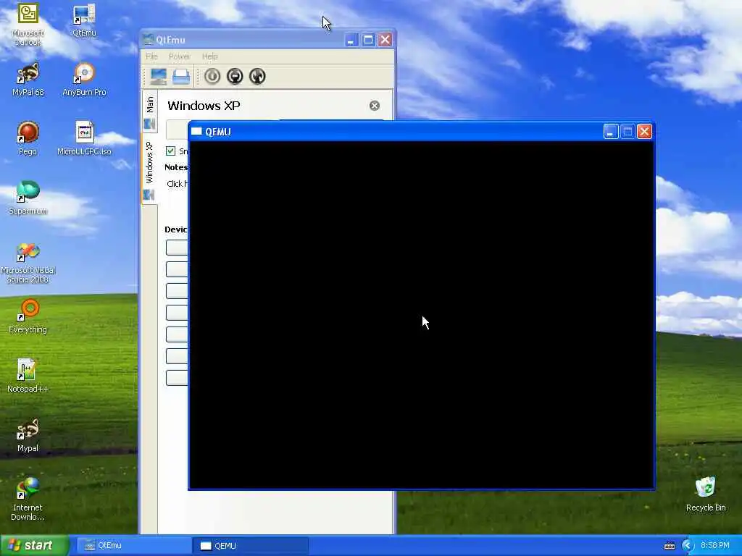This screenshot has width=742, height=556.
Task: Select the Notepad++ desktop shortcut
Action: coord(28,376)
